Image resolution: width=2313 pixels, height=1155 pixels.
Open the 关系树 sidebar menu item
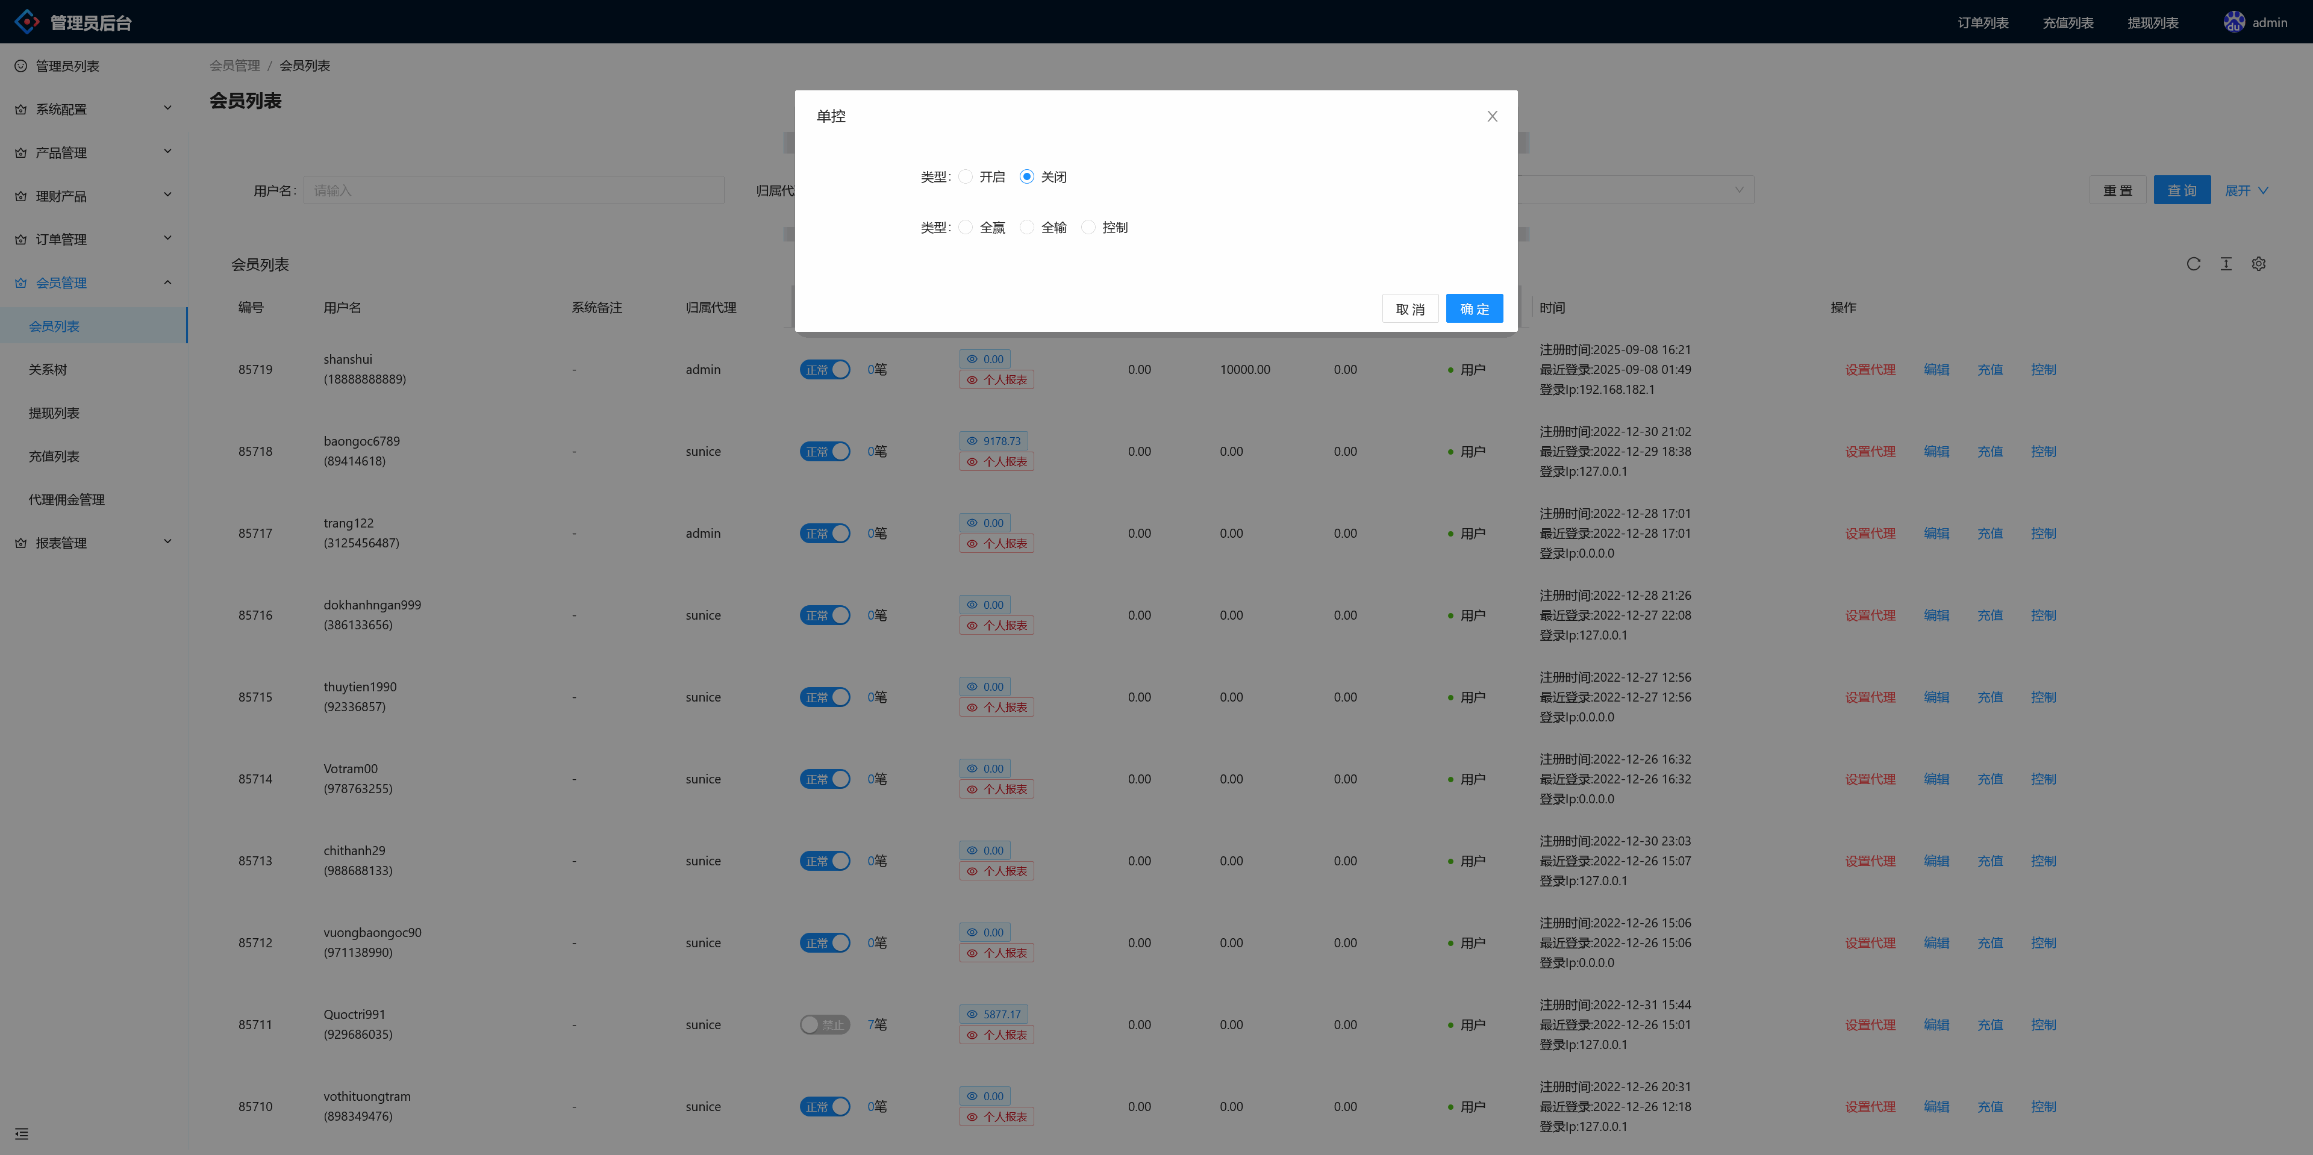(x=48, y=369)
